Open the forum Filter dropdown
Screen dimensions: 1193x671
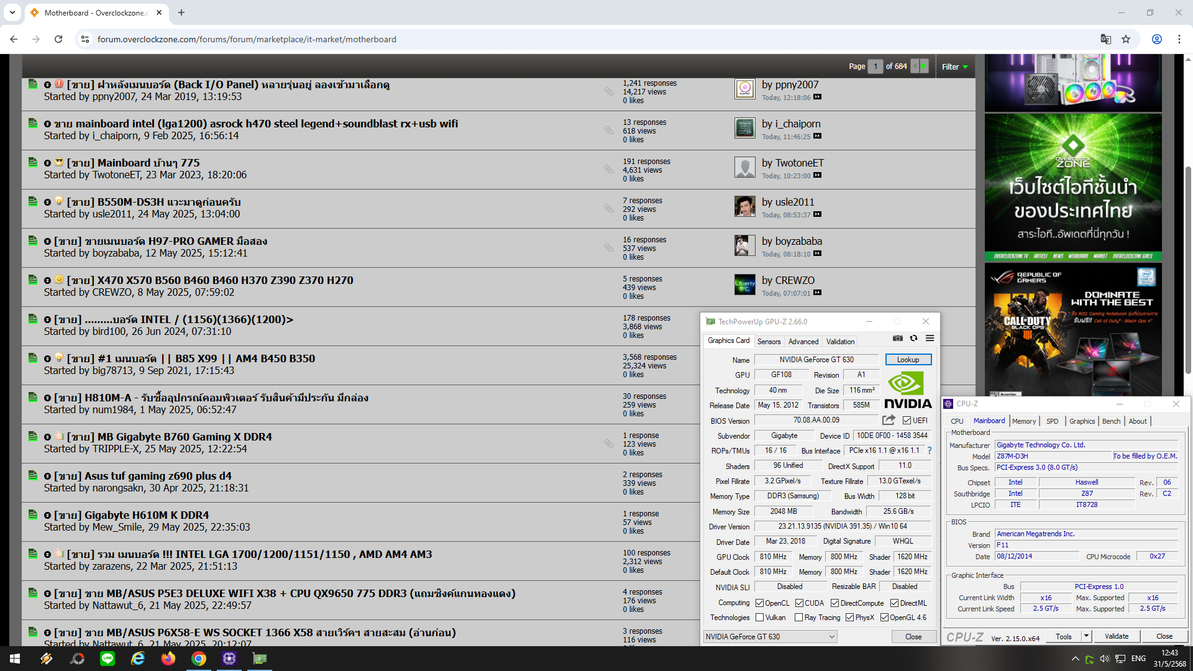[954, 66]
